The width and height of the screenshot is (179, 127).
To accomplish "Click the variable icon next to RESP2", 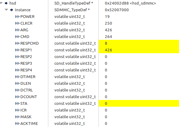I will point(17,57).
